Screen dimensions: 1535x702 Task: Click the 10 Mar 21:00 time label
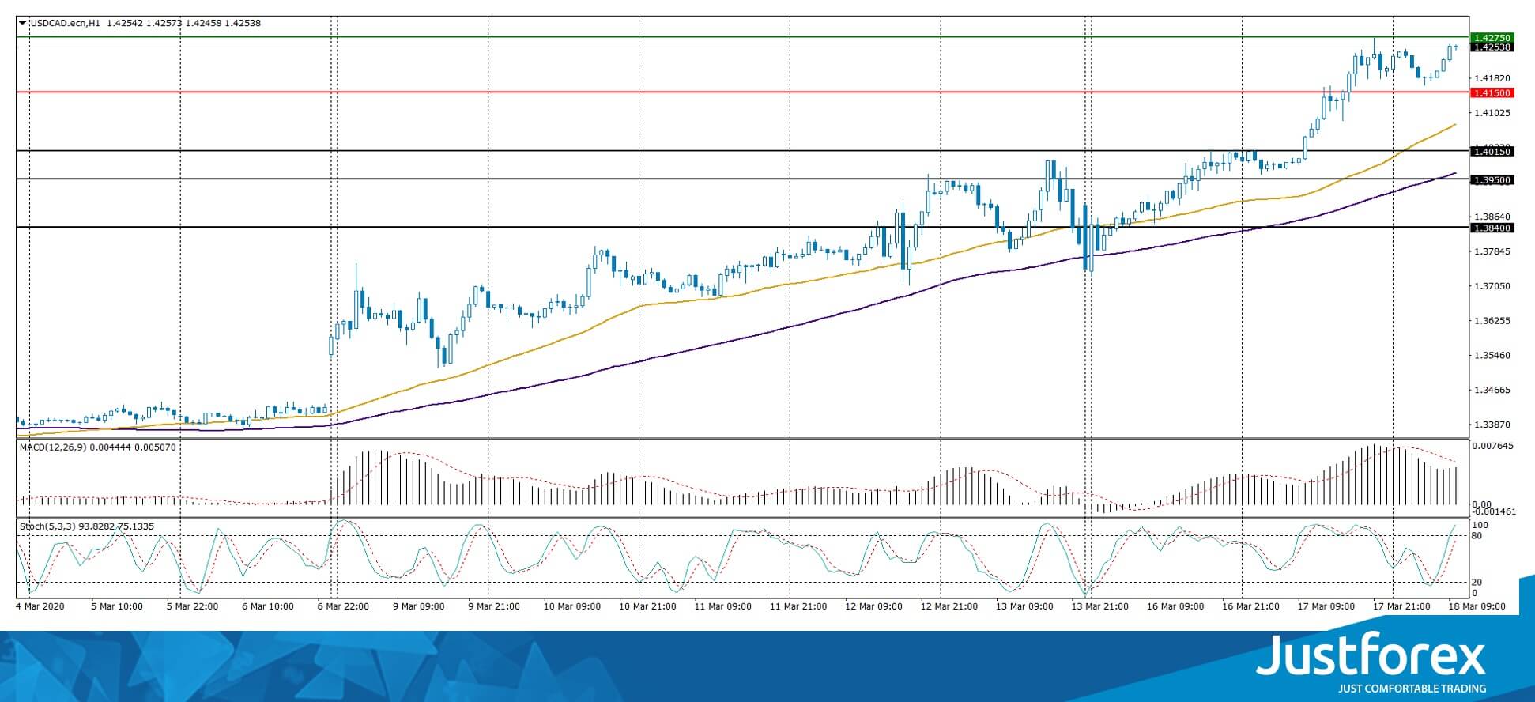click(647, 607)
